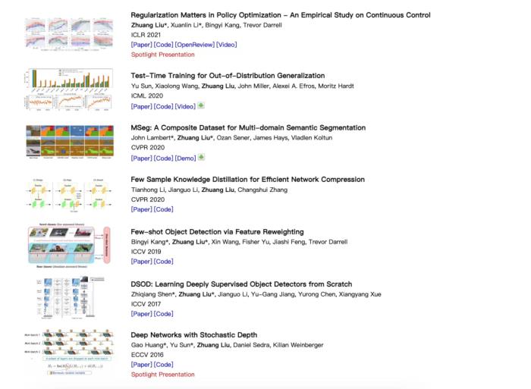Image resolution: width=531 pixels, height=389 pixels.
Task: Open the Paper link for MSeg dataset
Action: (142, 158)
